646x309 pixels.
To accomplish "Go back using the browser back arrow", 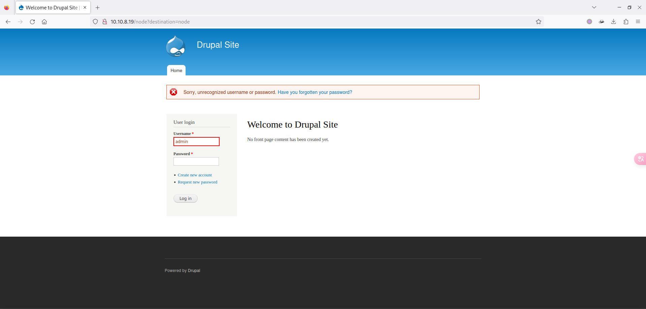I will 8,22.
